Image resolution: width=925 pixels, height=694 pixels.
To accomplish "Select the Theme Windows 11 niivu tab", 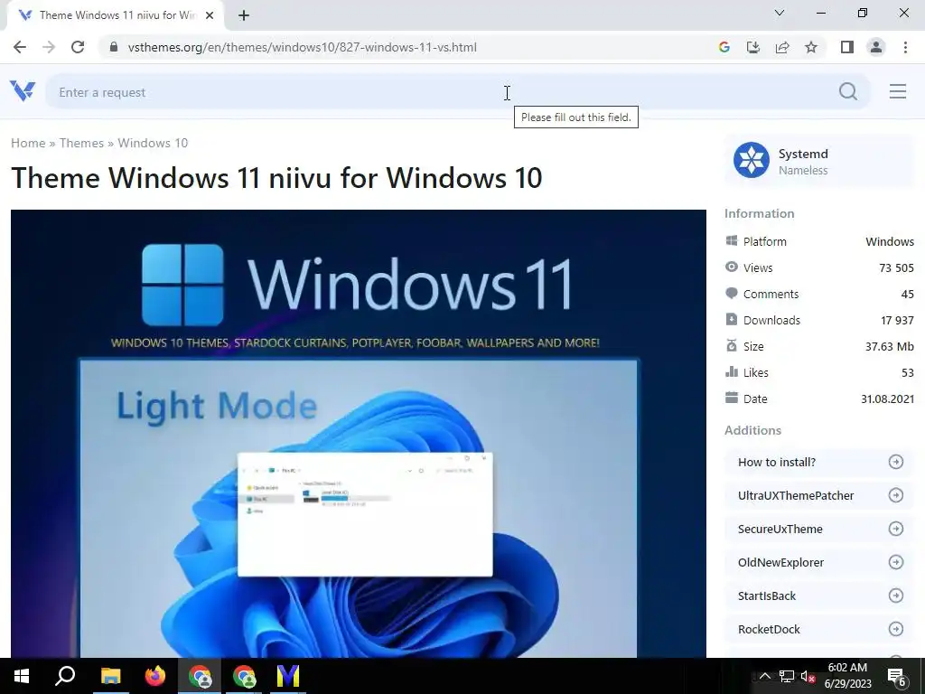I will [x=116, y=15].
